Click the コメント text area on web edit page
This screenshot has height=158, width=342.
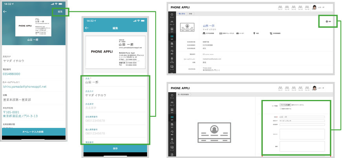coord(302,134)
